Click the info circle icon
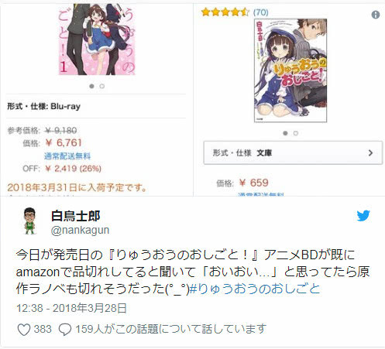385x349 pixels. pyautogui.click(x=376, y=15)
